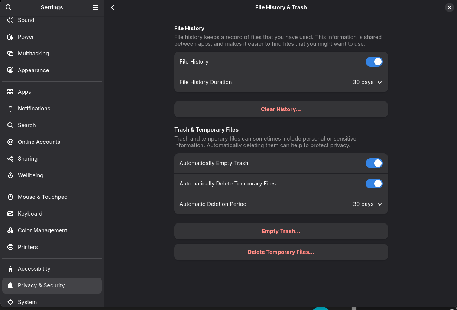
Task: Click the Power battery icon in sidebar
Action: (10, 37)
